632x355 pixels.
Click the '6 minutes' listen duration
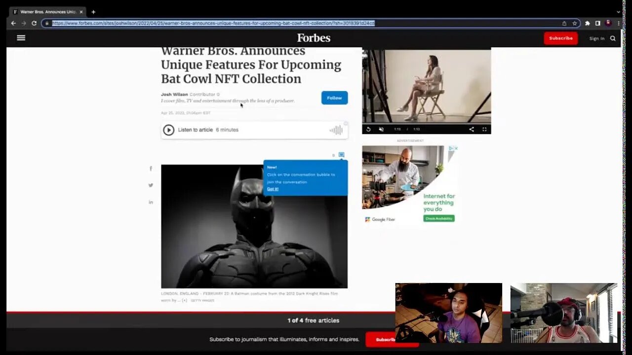227,130
